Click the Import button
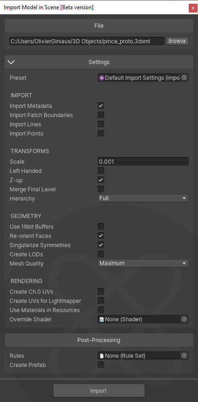Screen dimensions: 198x402 pos(99,391)
